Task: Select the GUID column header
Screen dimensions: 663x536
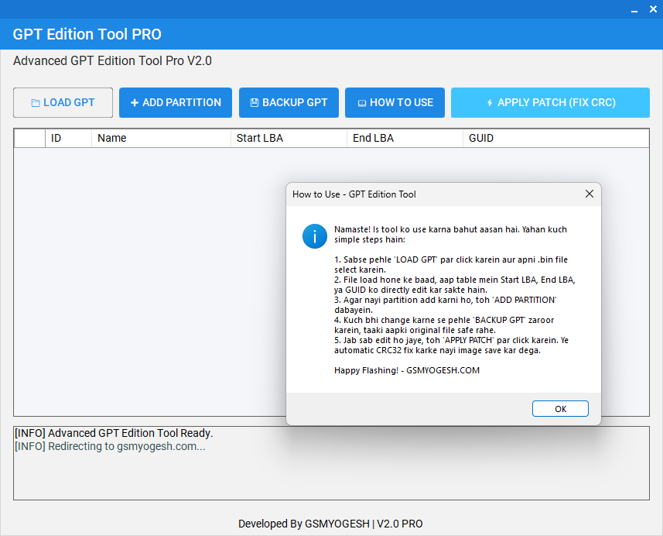Action: (x=555, y=138)
